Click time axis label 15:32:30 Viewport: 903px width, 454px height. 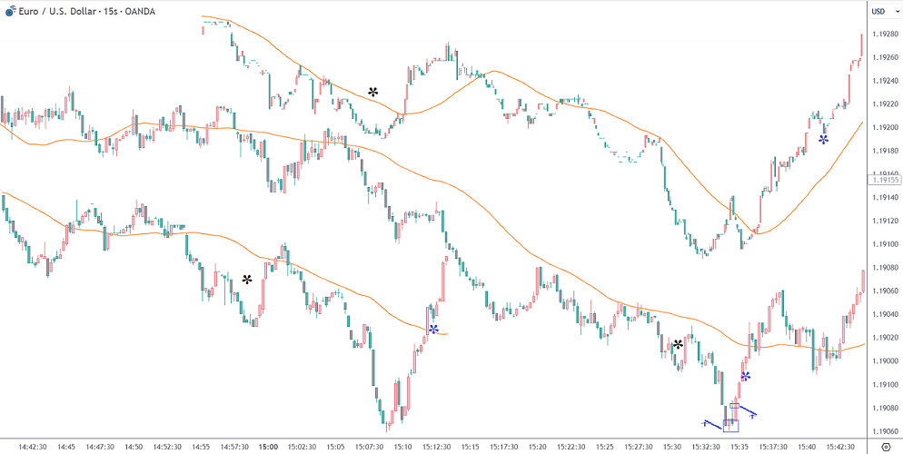[707, 447]
